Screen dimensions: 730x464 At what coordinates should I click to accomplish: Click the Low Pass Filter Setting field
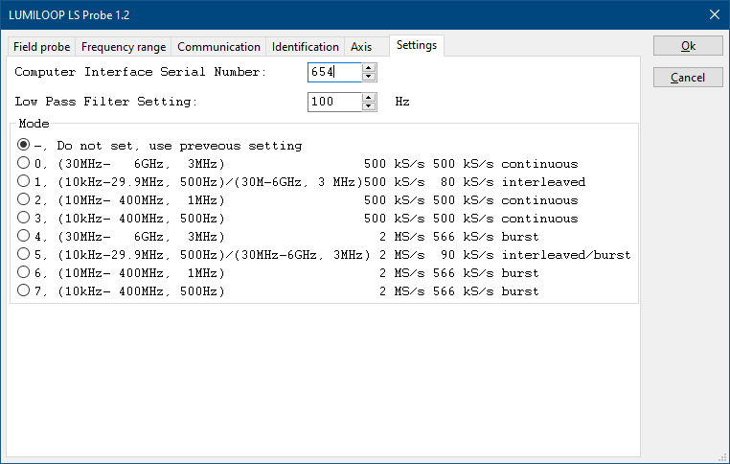pyautogui.click(x=334, y=102)
